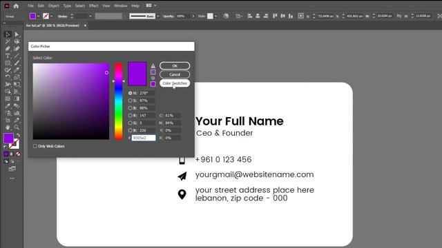Select the H (hue) radio button

click(x=131, y=93)
